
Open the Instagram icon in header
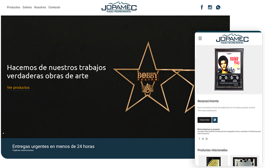[x=210, y=7]
